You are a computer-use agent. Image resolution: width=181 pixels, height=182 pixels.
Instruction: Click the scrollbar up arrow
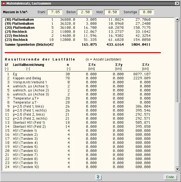tap(177, 19)
